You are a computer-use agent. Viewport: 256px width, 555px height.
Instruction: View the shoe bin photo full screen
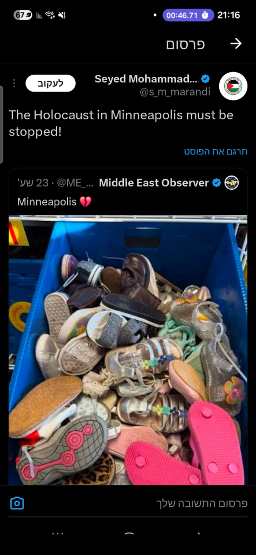(128, 350)
